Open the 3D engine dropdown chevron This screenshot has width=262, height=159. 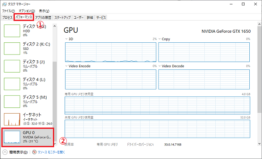(x=66, y=39)
